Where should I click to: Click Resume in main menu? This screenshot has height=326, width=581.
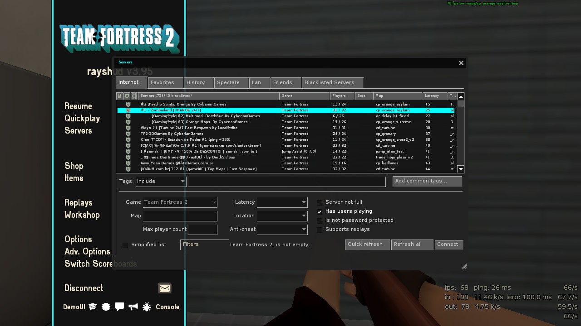[78, 106]
